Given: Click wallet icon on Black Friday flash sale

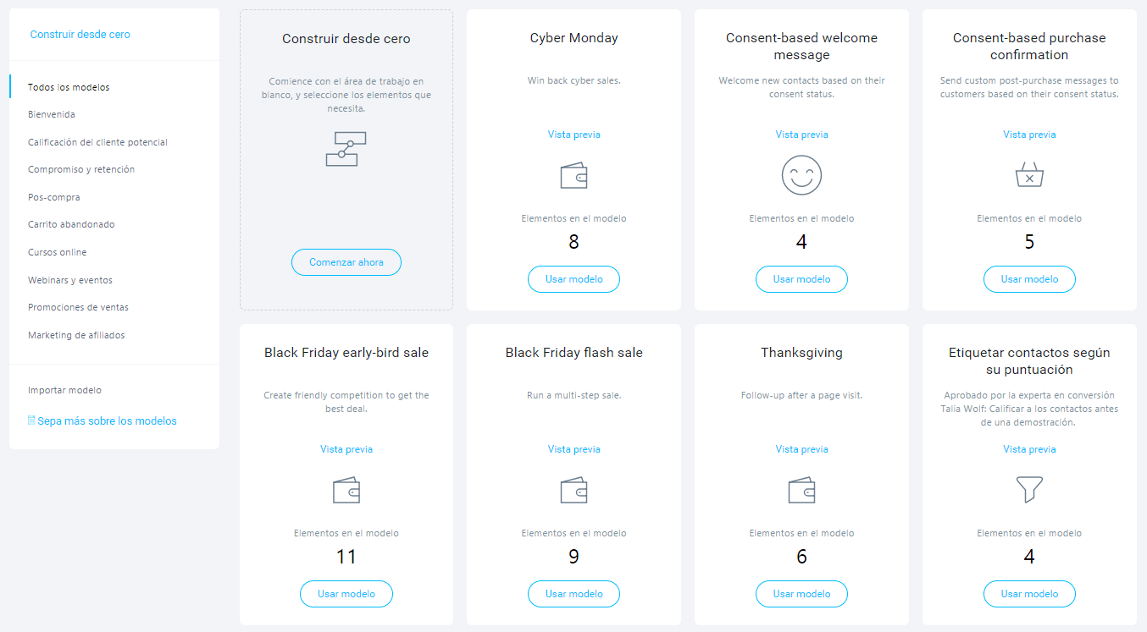Looking at the screenshot, I should point(573,491).
